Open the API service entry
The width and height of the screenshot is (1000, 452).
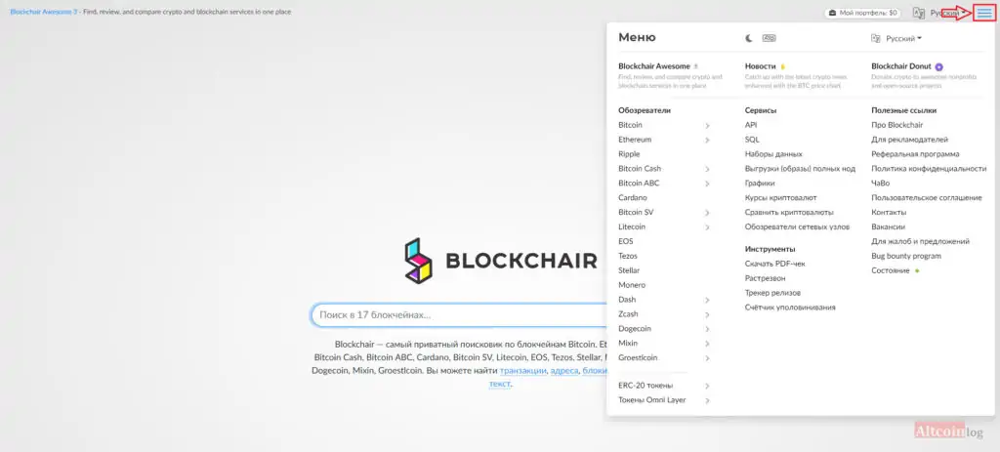coord(751,125)
